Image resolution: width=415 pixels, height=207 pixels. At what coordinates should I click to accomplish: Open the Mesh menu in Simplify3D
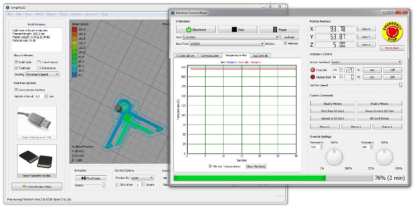tap(40, 14)
